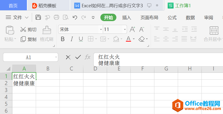
Task: Justify text alignment icon
Action: pyautogui.click(x=184, y=39)
